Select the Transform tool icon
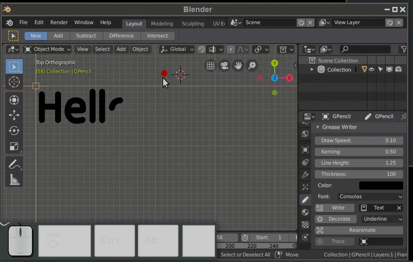 click(x=14, y=100)
